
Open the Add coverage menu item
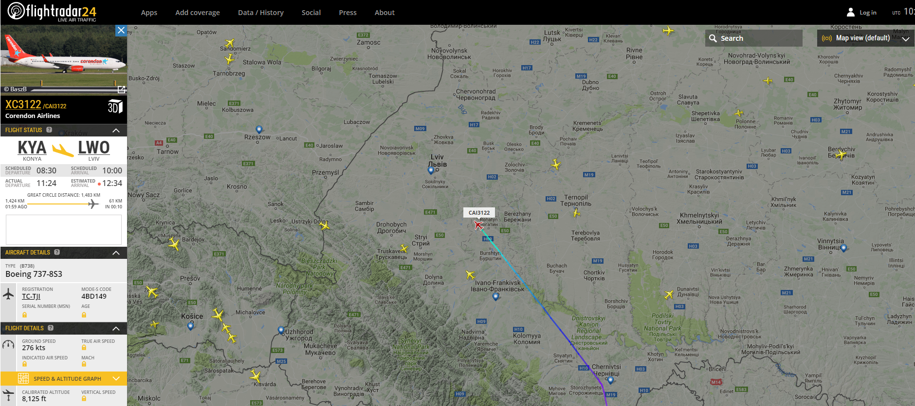point(198,13)
